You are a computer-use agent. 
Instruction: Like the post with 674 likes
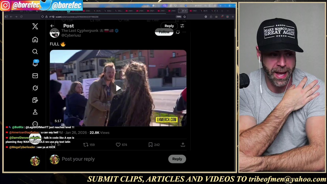pos(121,145)
